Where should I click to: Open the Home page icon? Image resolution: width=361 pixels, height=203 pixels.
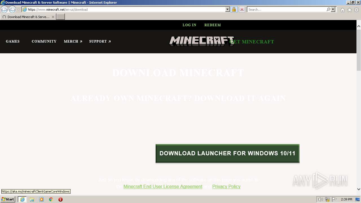(342, 10)
